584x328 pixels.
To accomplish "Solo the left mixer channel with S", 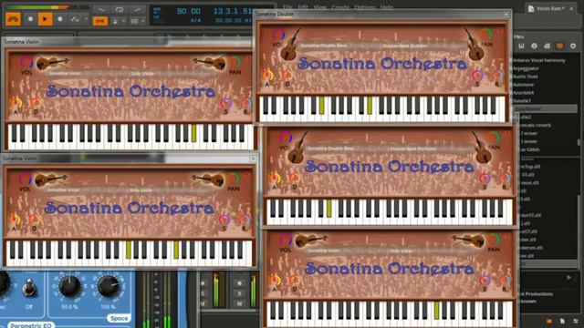I will (203, 293).
